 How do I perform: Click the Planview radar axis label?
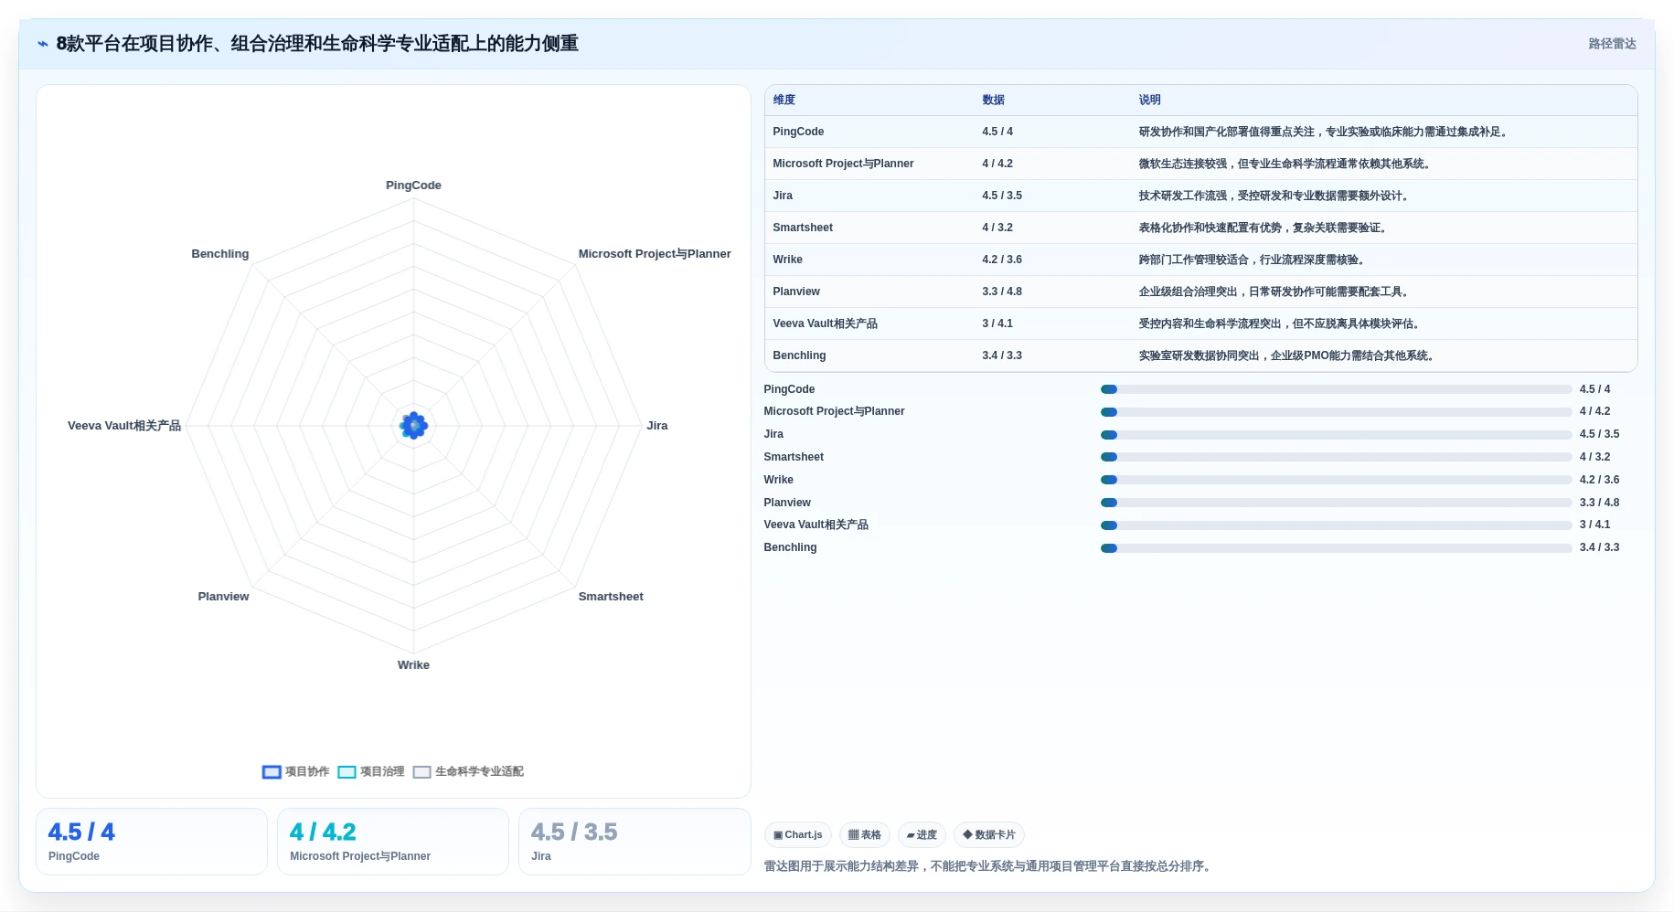tap(223, 597)
